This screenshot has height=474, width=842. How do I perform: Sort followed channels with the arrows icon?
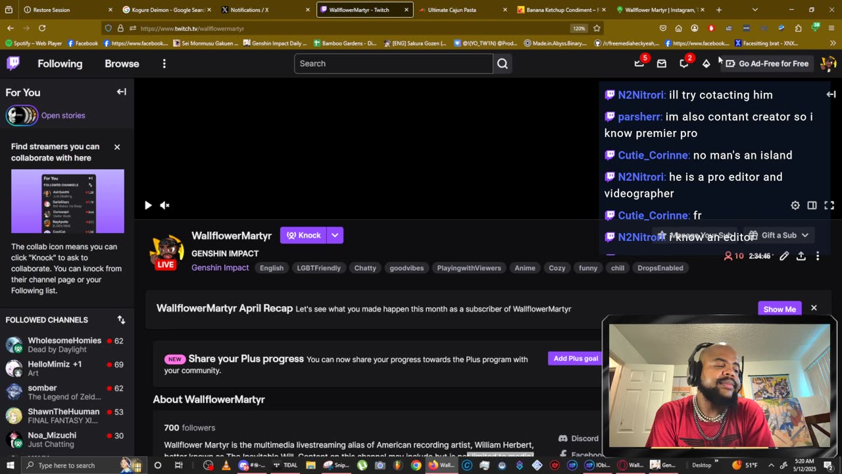[x=121, y=320]
